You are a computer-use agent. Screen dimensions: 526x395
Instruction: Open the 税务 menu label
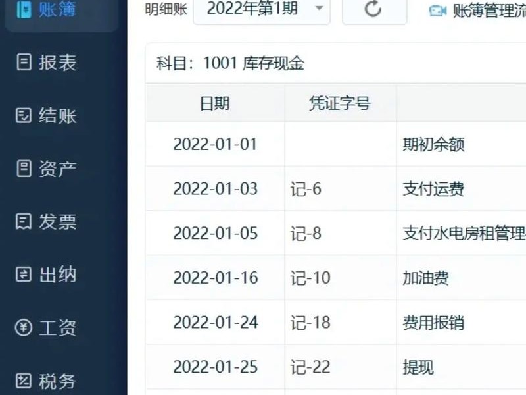click(57, 381)
